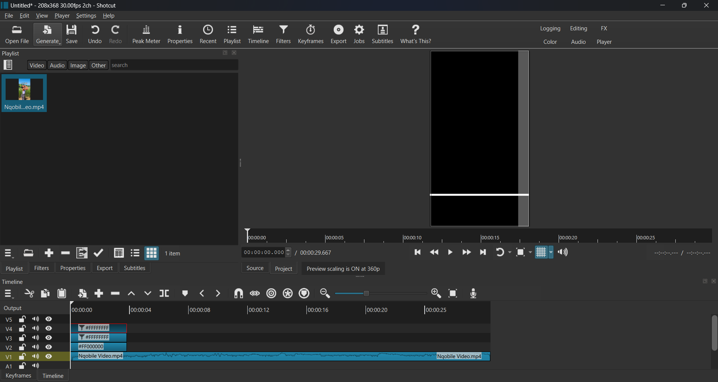Hide the V4 track

click(x=49, y=328)
